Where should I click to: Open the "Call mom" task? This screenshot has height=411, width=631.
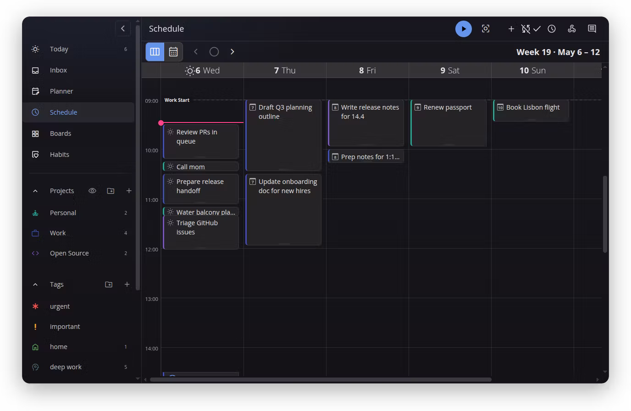pyautogui.click(x=201, y=167)
